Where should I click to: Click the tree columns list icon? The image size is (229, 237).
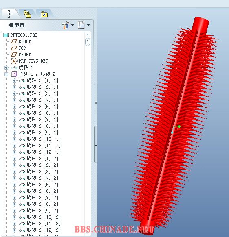pyautogui.click(x=81, y=25)
